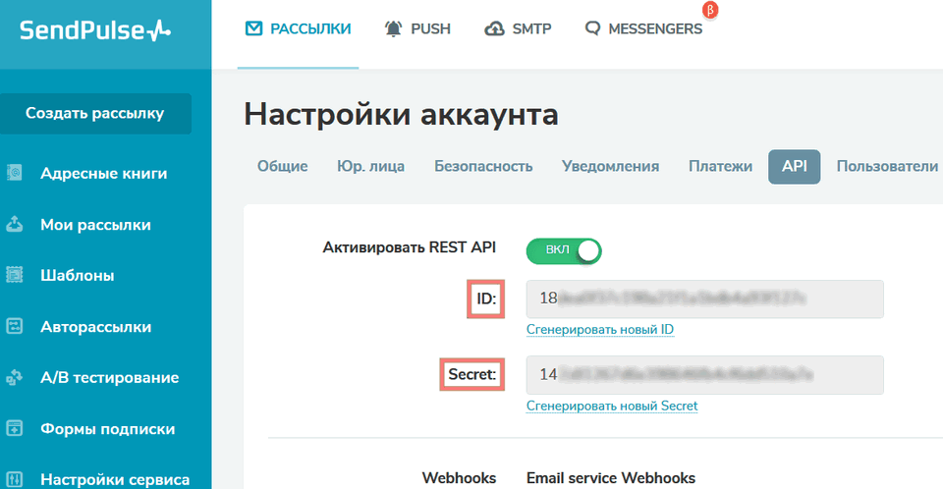Open А/В тестирование in the sidebar
943x489 pixels.
109,378
